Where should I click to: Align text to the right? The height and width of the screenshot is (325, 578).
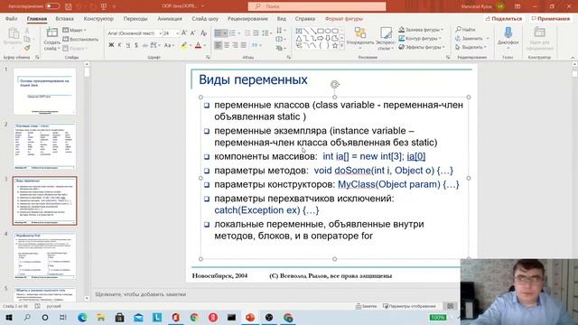(235, 45)
